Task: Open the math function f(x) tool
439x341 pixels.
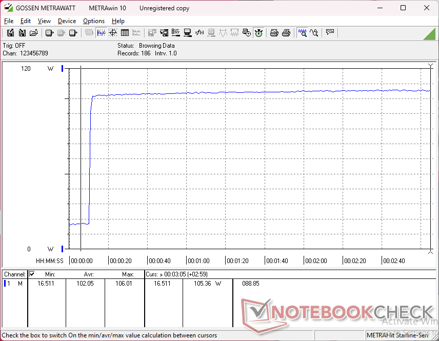Action: point(199,33)
